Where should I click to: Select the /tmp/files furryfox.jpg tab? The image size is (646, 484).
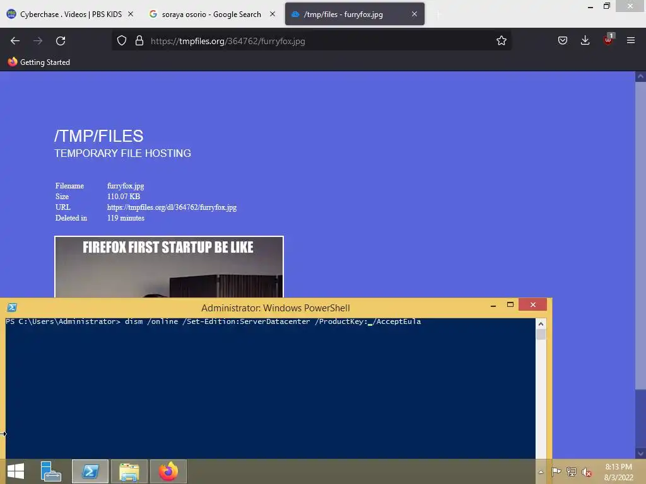[x=355, y=14]
